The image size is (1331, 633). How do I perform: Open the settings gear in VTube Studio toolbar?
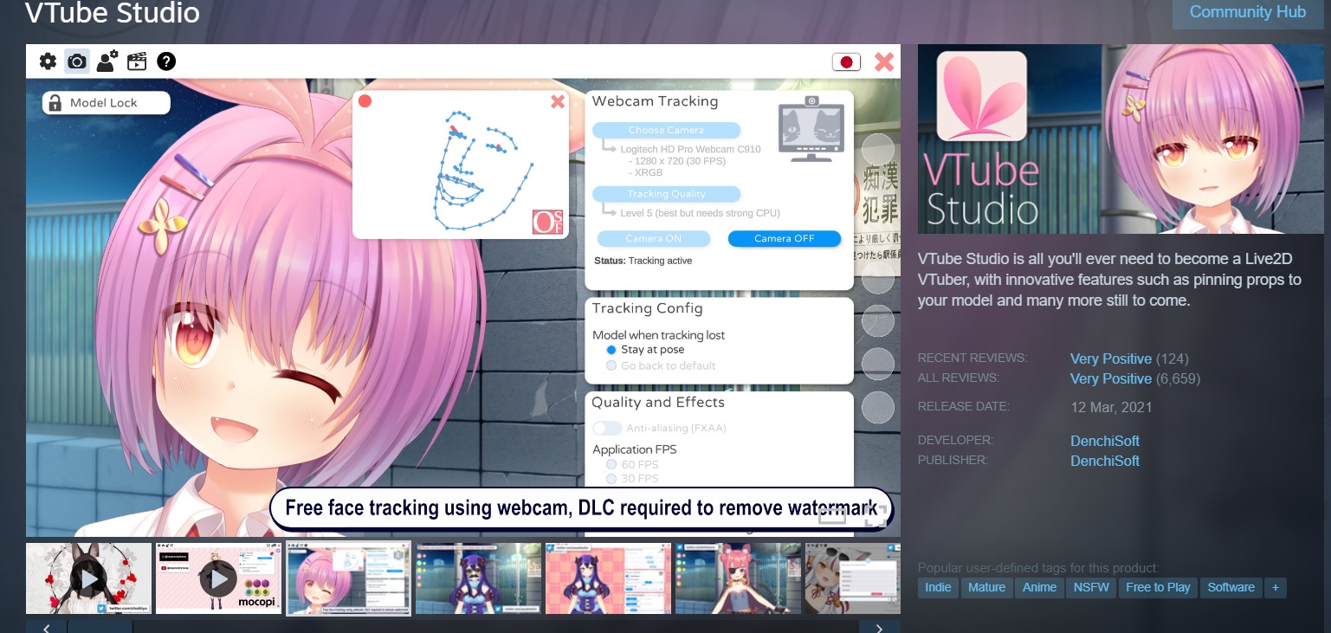48,61
